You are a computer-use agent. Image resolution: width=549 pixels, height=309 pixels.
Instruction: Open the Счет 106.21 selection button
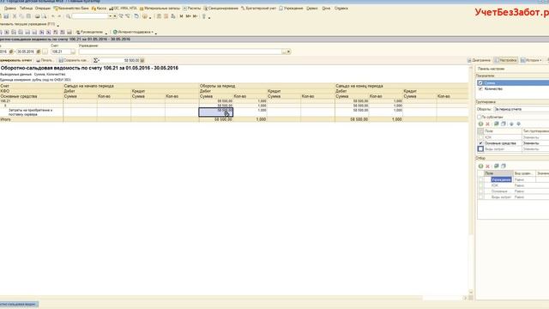click(x=73, y=51)
